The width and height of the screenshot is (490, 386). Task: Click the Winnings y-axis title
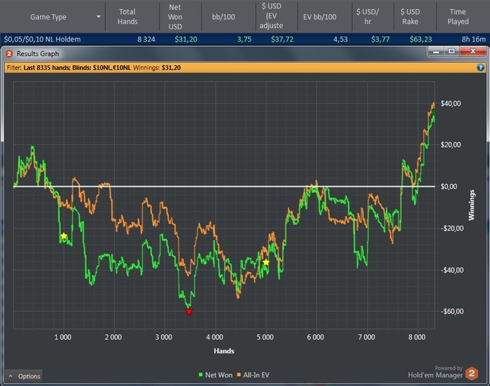472,205
